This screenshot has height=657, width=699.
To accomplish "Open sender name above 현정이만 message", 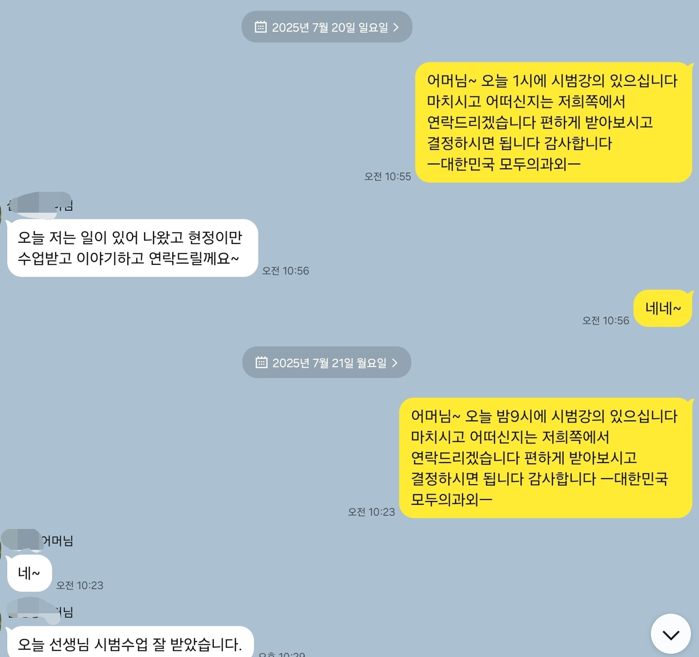I will tap(40, 205).
